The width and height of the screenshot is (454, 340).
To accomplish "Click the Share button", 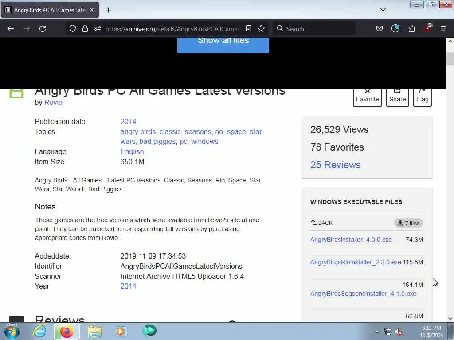I will coord(398,97).
